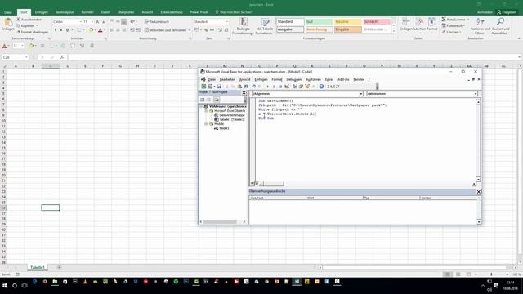Open the Windows Start menu
The height and width of the screenshot is (294, 523).
click(x=5, y=286)
